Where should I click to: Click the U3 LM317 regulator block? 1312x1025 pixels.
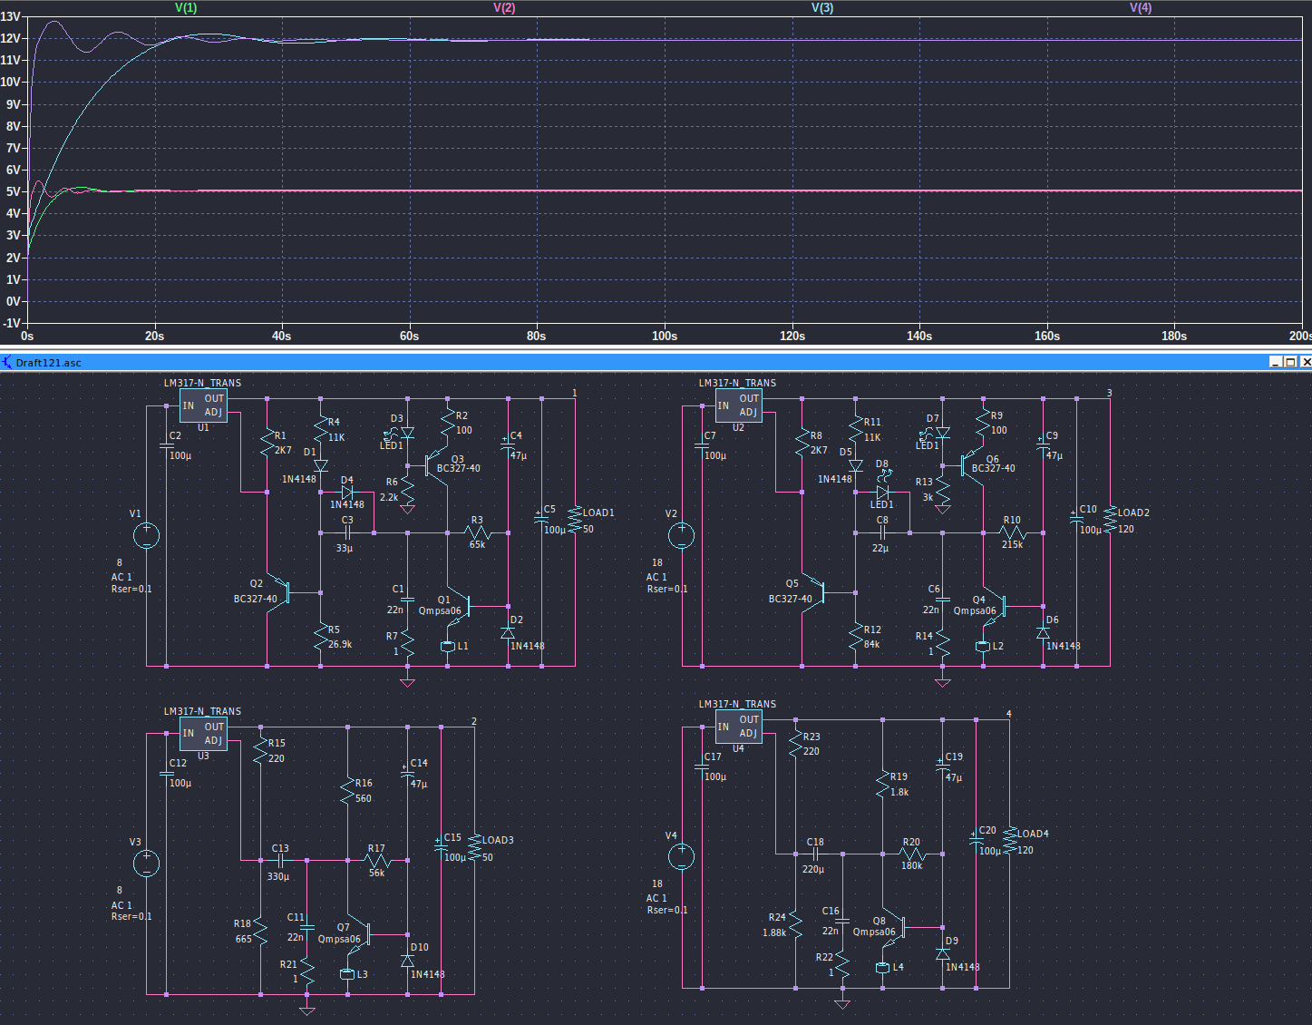pos(203,734)
